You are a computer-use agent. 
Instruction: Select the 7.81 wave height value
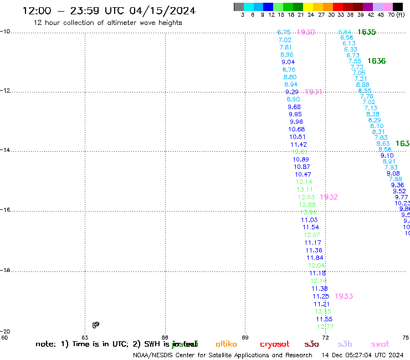tap(285, 47)
